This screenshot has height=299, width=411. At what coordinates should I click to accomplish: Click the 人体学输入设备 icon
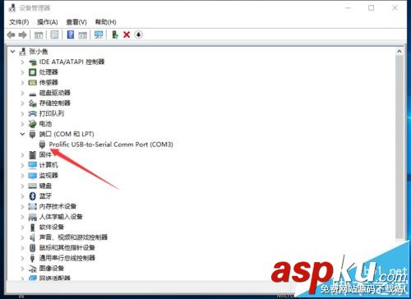33,217
